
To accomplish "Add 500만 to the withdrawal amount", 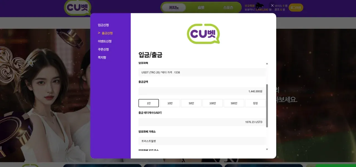I will point(234,103).
